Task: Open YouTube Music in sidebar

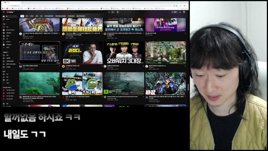Action: (9, 96)
